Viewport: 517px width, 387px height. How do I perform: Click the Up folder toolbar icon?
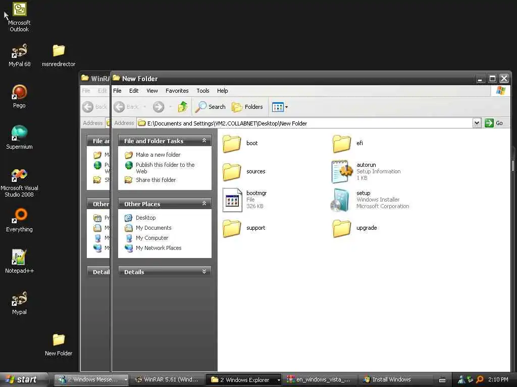182,107
